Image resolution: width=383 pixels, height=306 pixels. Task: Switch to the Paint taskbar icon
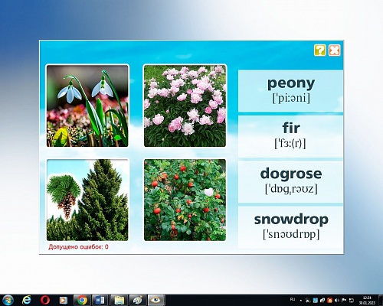point(138,300)
